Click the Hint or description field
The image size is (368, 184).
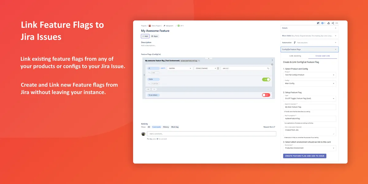pyautogui.click(x=309, y=131)
